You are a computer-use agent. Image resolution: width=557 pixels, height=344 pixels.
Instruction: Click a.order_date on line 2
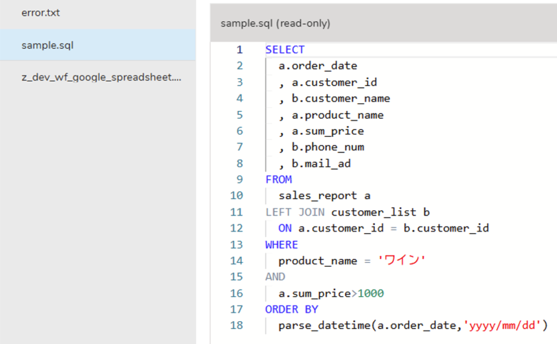[318, 66]
